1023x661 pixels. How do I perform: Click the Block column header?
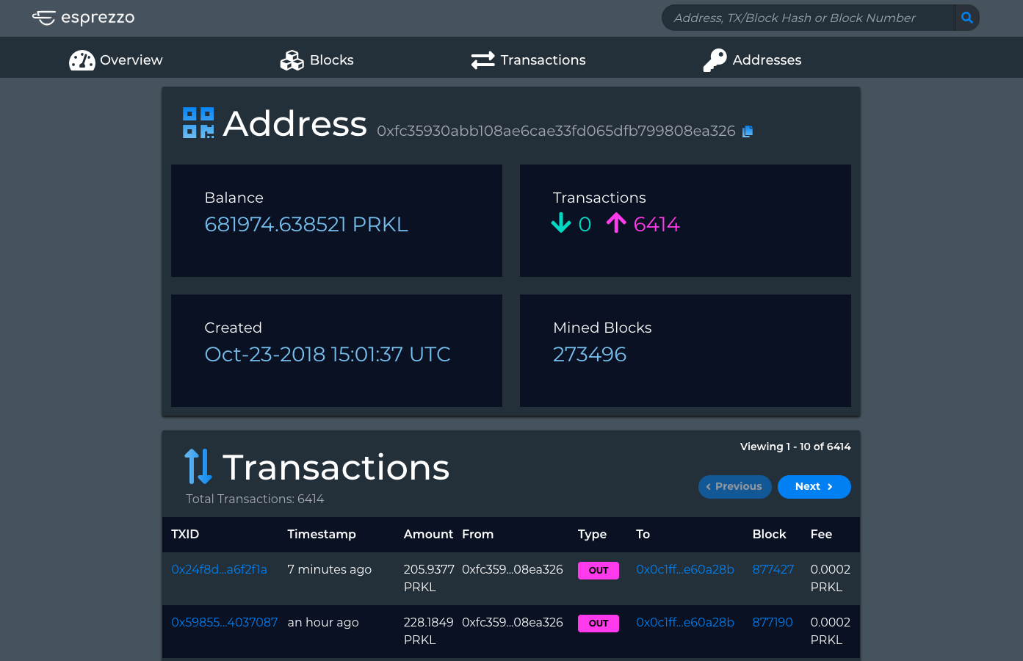[x=769, y=534]
